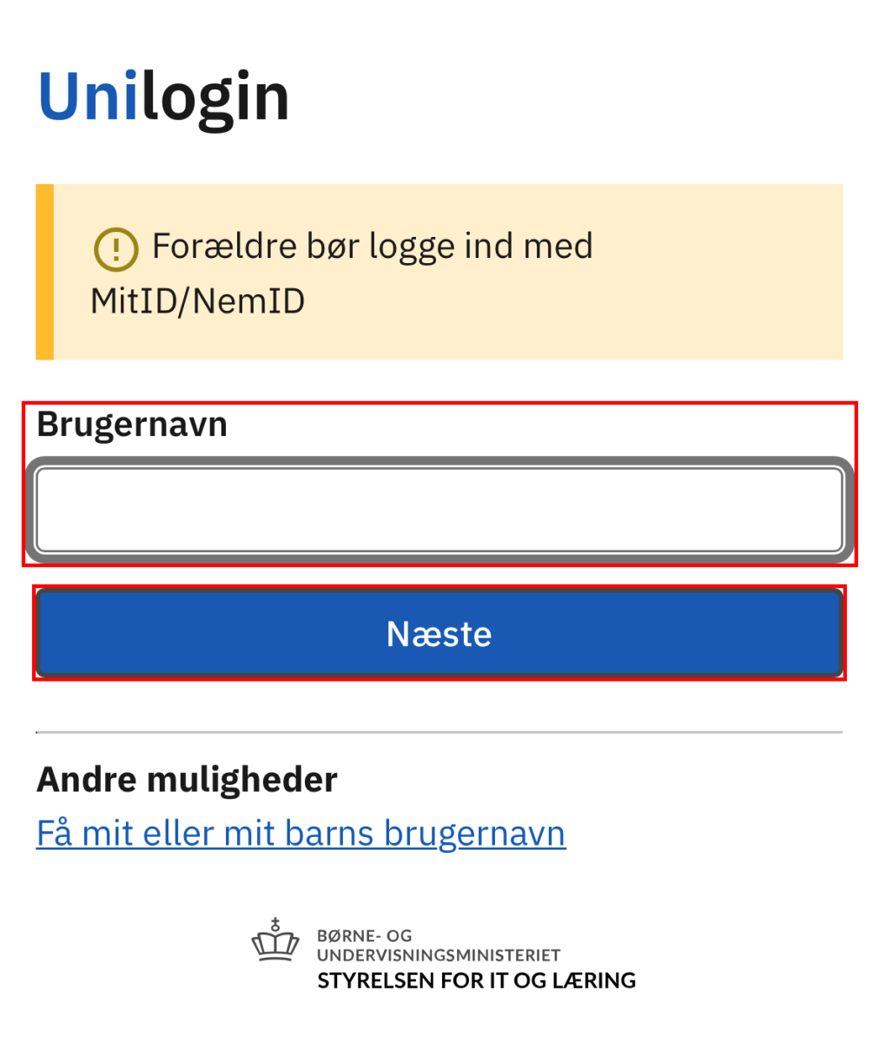
Task: Click the STYRELSEN FOR IT OG LÆRING branding
Action: pyautogui.click(x=476, y=980)
